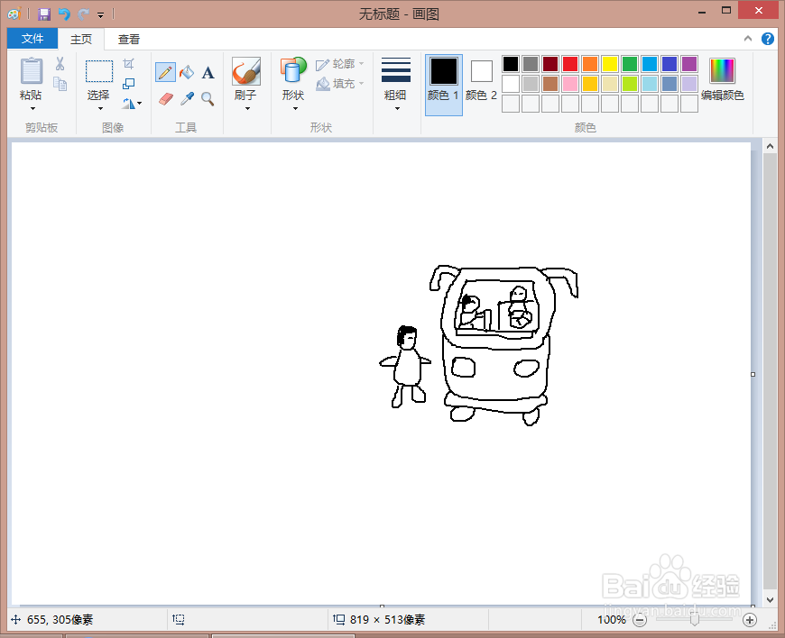Open the File (文件) menu
Image resolution: width=785 pixels, height=638 pixels.
[32, 39]
